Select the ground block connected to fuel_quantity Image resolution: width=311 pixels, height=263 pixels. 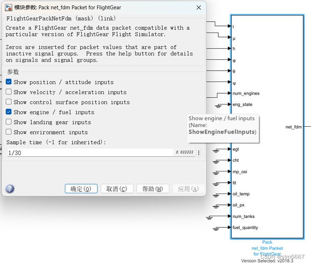point(216,229)
